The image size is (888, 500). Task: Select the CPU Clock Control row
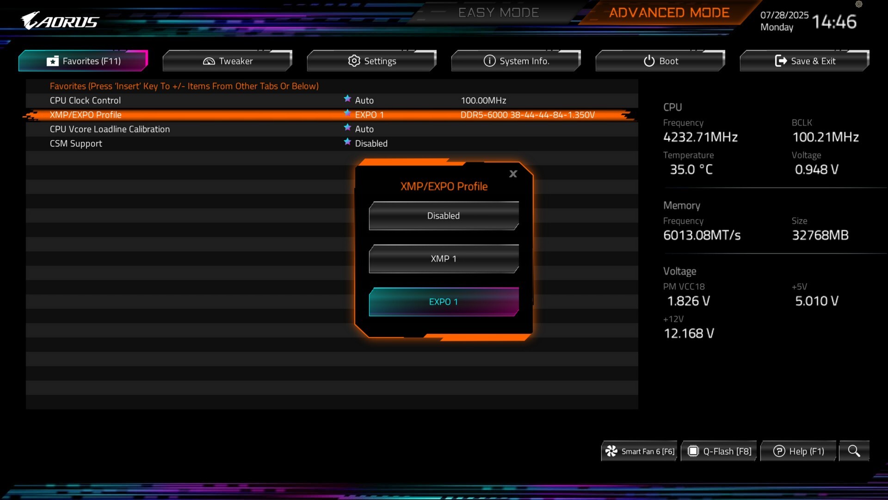(x=332, y=100)
